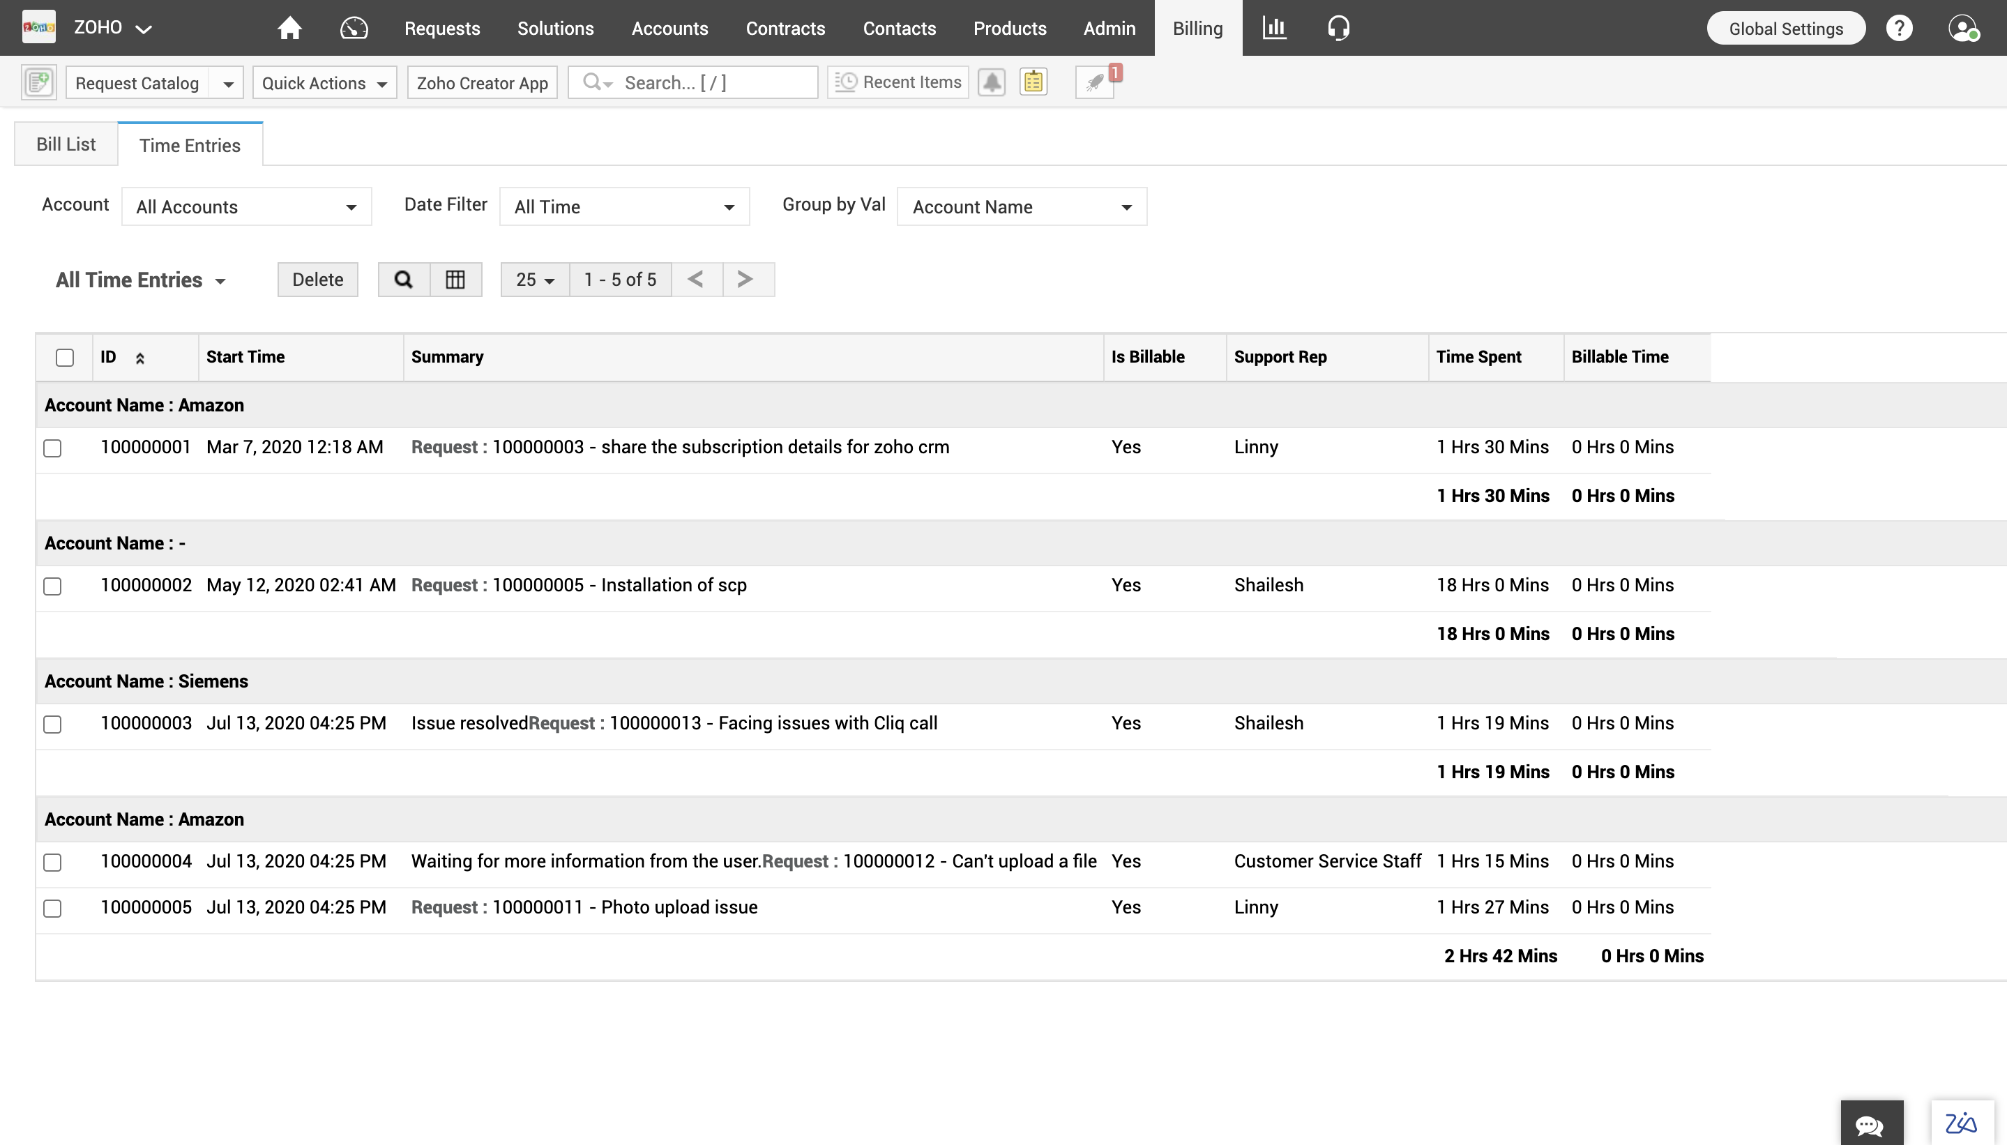This screenshot has width=2007, height=1145.
Task: Go to the Home icon
Action: [289, 29]
